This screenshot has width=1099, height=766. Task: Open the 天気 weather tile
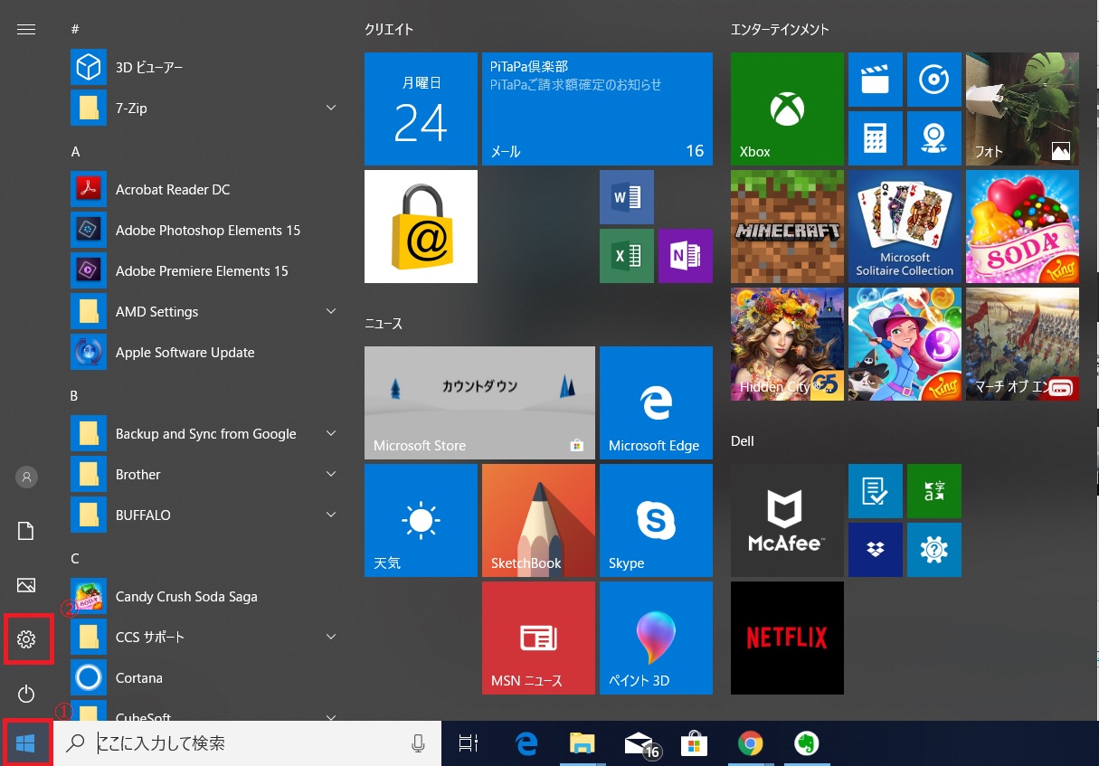point(421,520)
